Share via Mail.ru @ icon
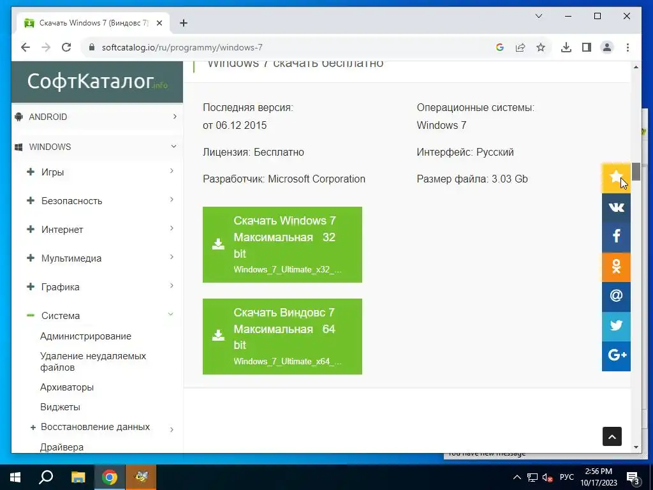 616,296
